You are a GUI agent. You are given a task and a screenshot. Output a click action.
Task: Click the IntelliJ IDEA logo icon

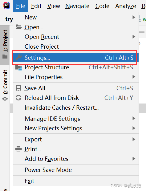[6, 6]
